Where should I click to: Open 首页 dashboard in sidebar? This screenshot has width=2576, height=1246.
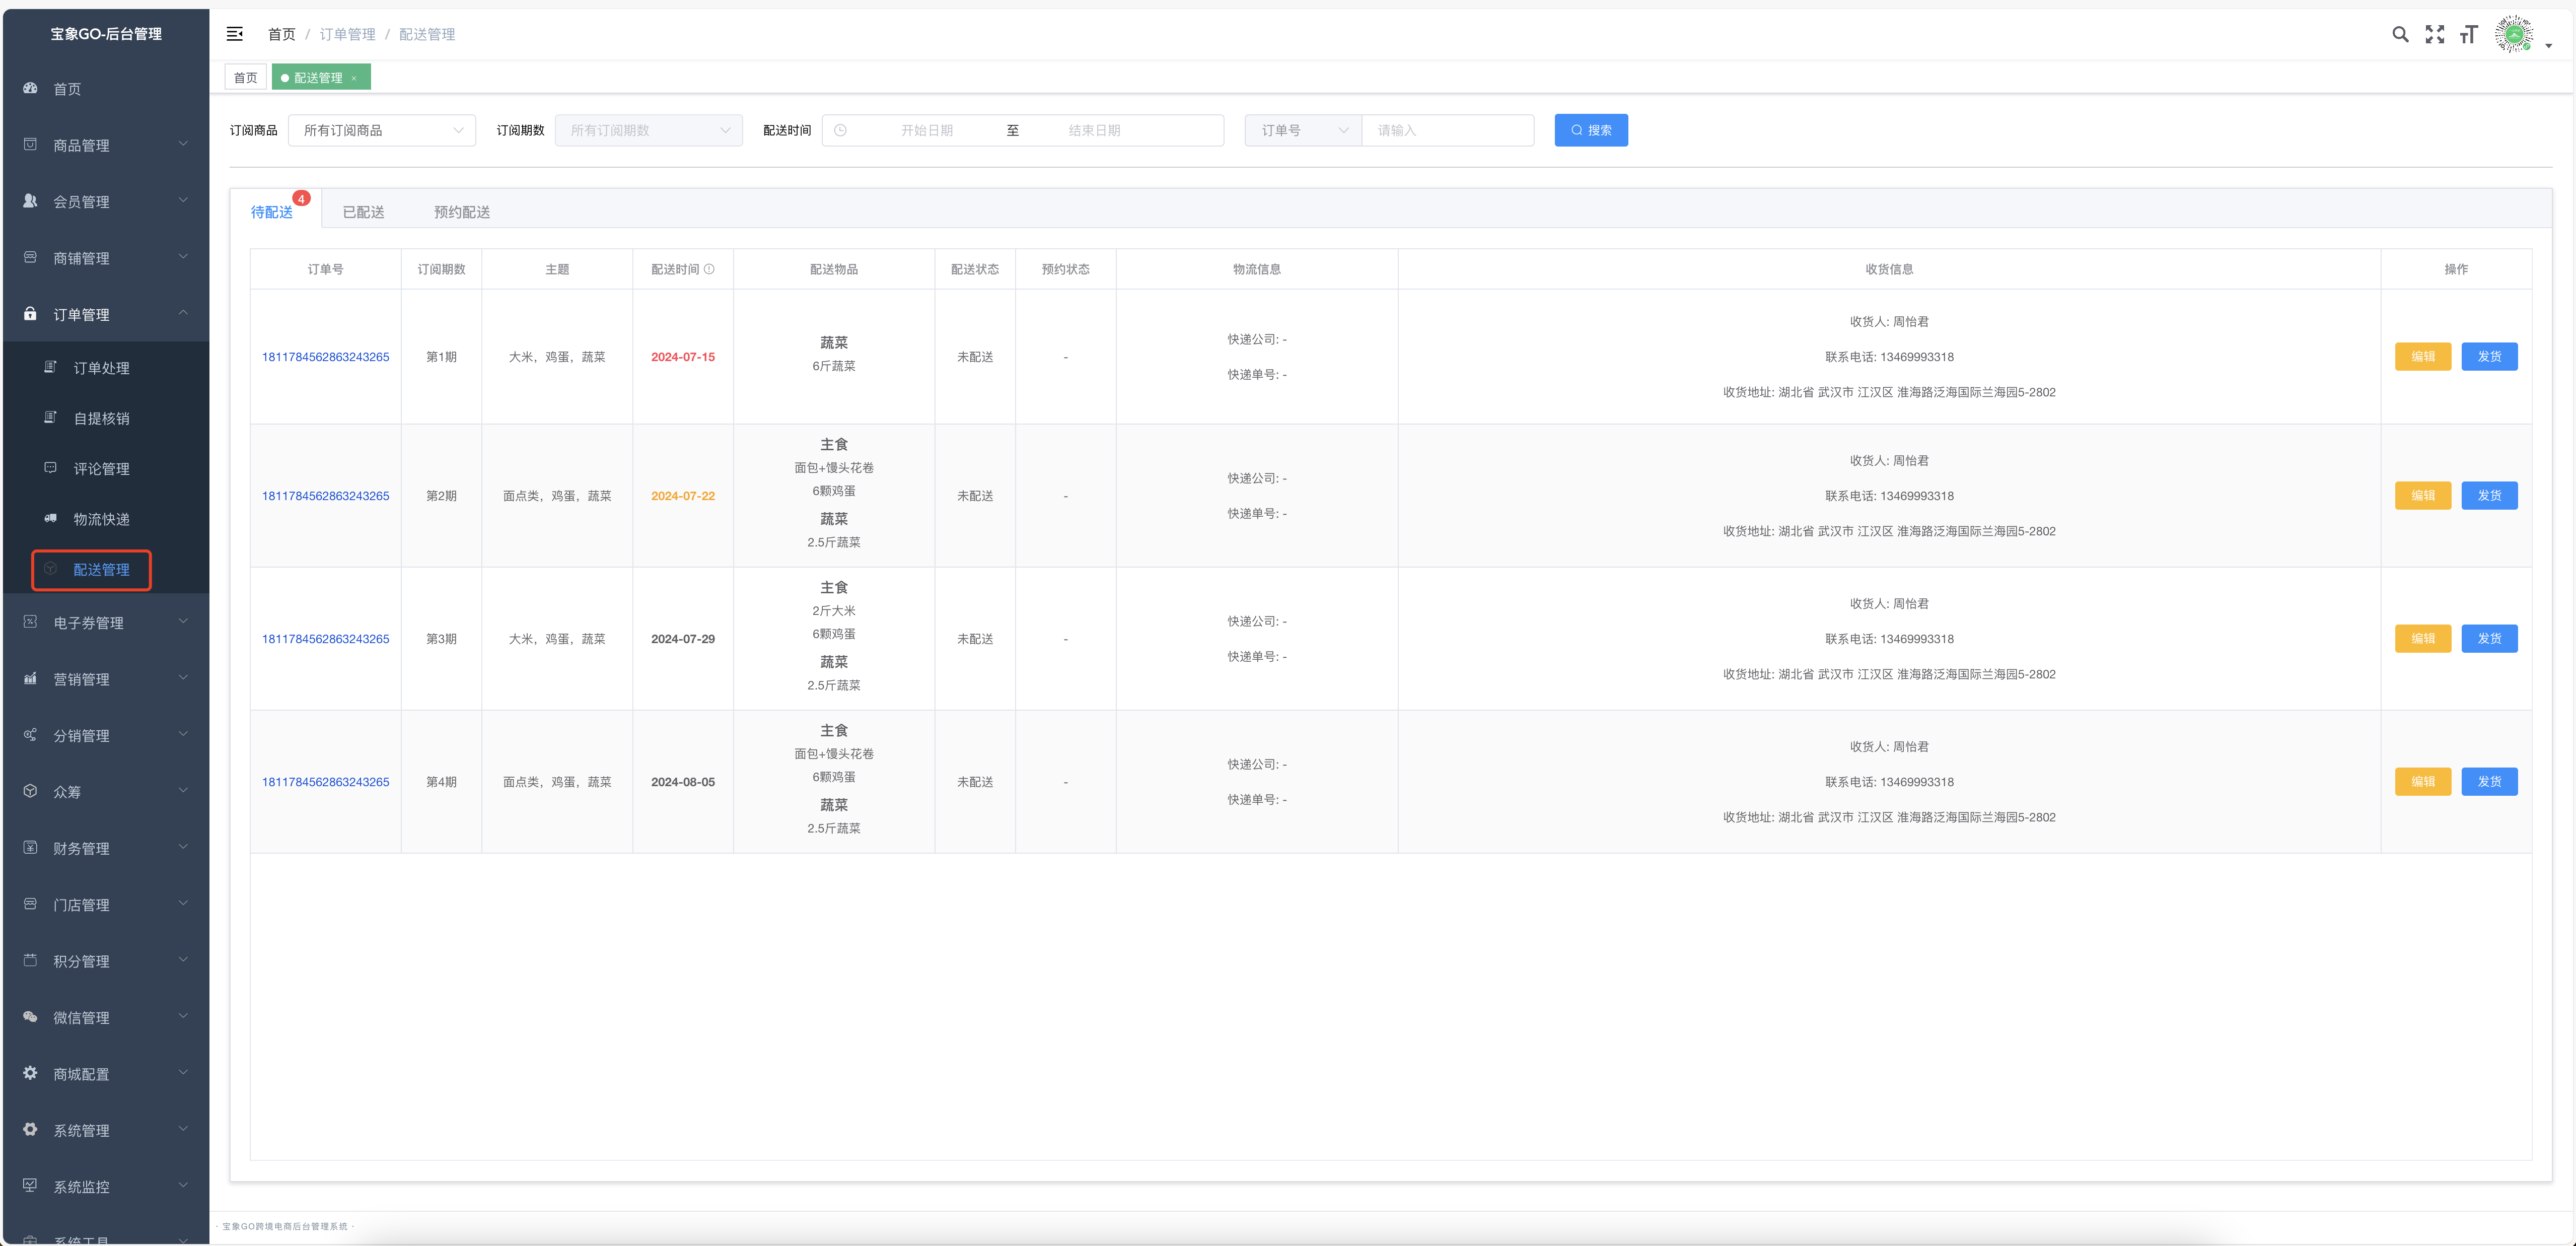tap(67, 89)
